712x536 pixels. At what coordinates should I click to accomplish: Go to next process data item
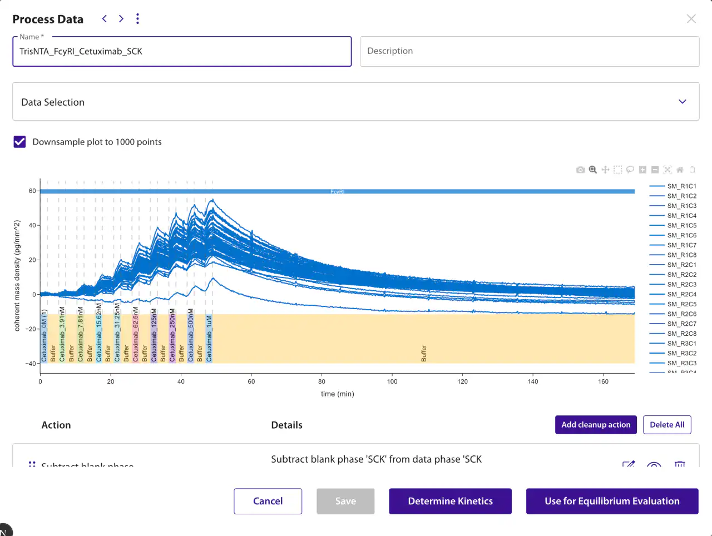coord(121,19)
